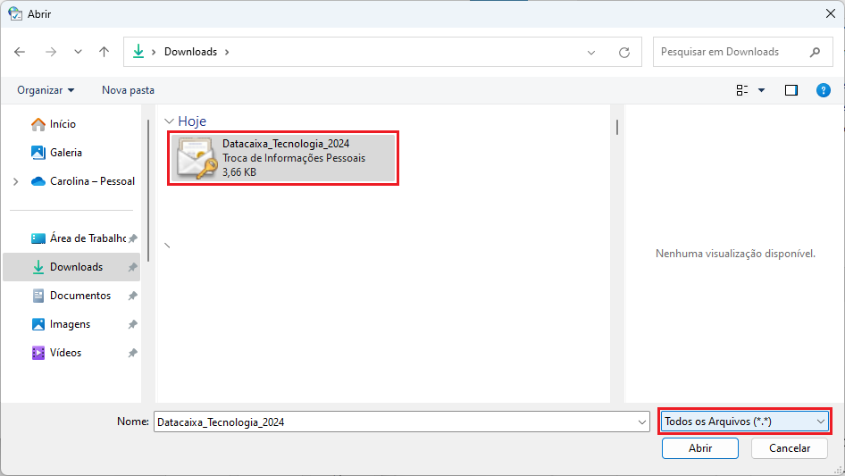Refresh the Downloads folder view
Viewport: 845px width, 476px height.
624,52
